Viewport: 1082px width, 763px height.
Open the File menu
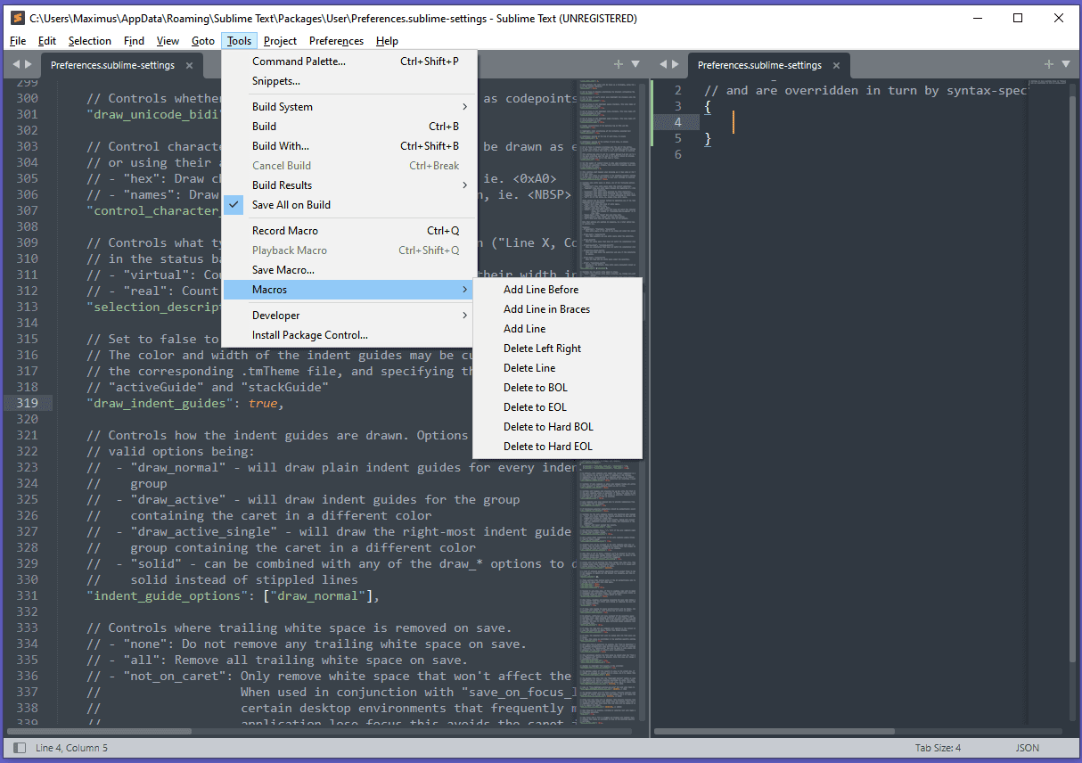[x=18, y=41]
